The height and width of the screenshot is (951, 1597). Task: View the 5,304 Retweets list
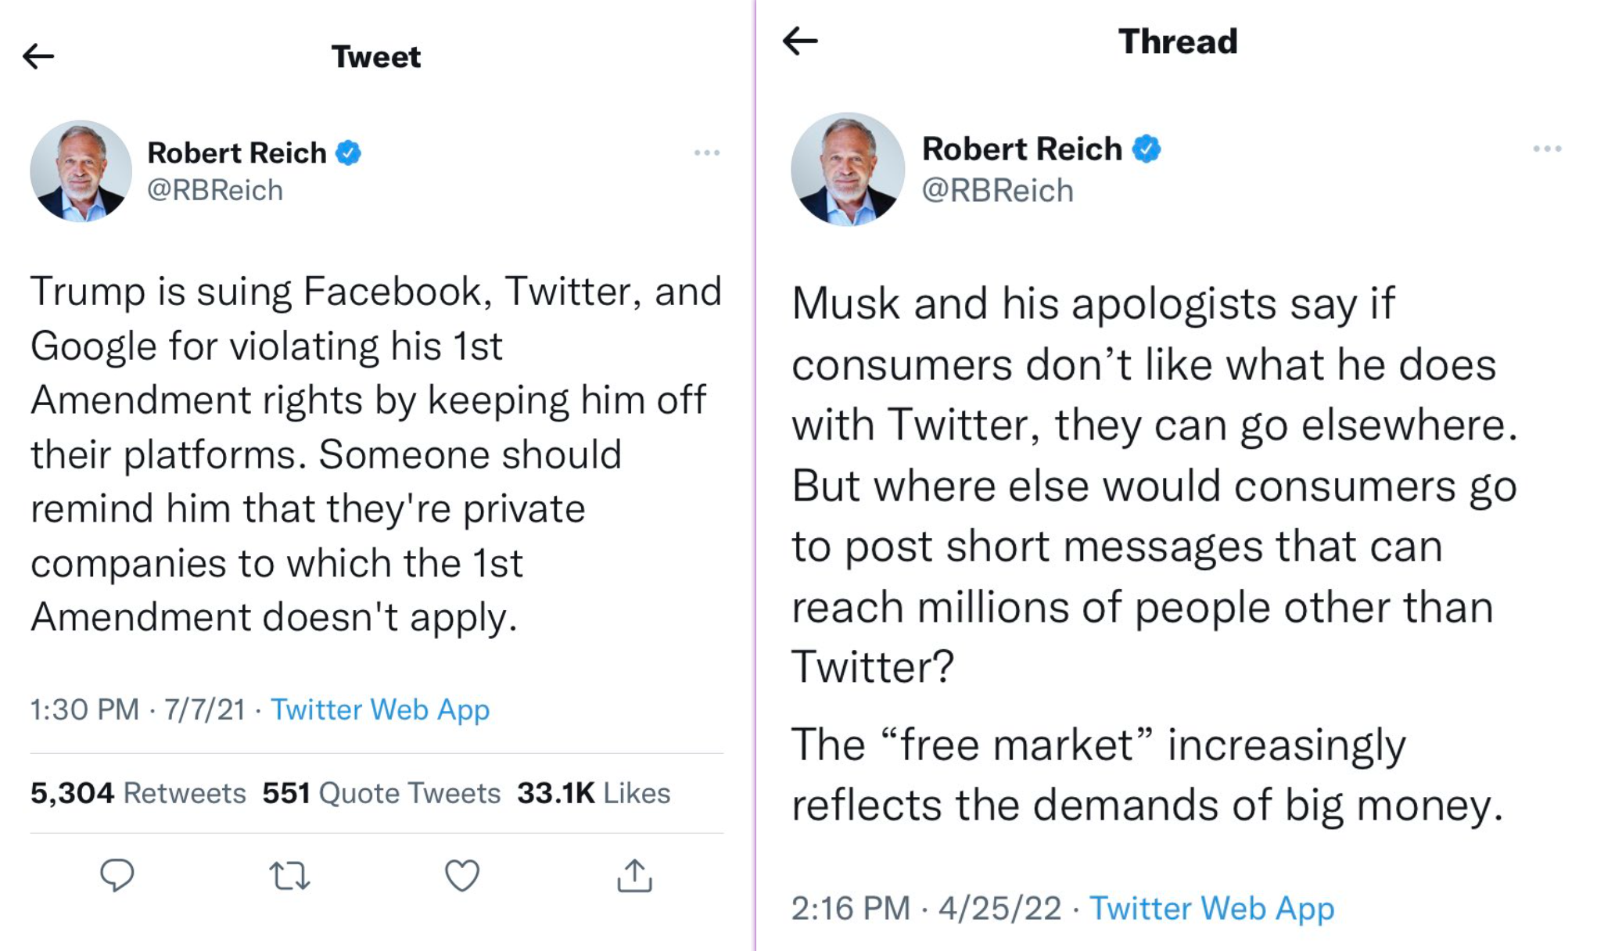[138, 793]
